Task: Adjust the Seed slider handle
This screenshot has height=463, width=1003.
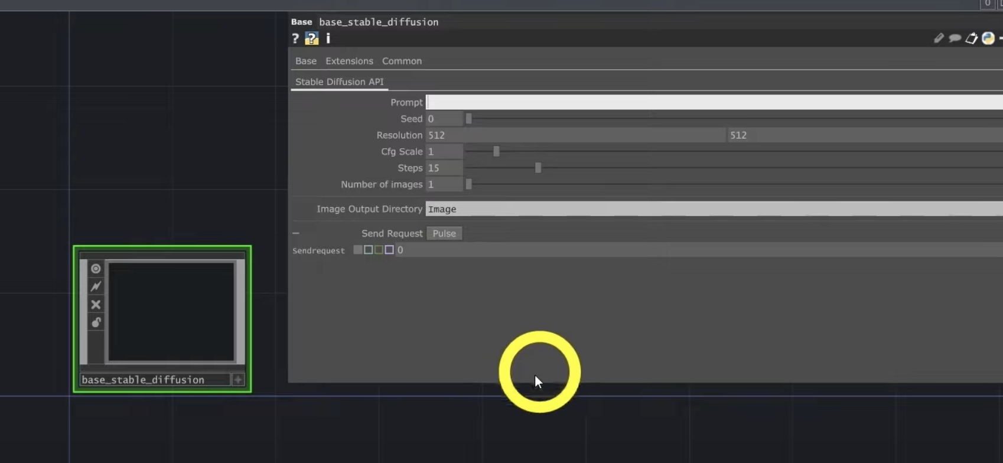Action: click(x=468, y=119)
